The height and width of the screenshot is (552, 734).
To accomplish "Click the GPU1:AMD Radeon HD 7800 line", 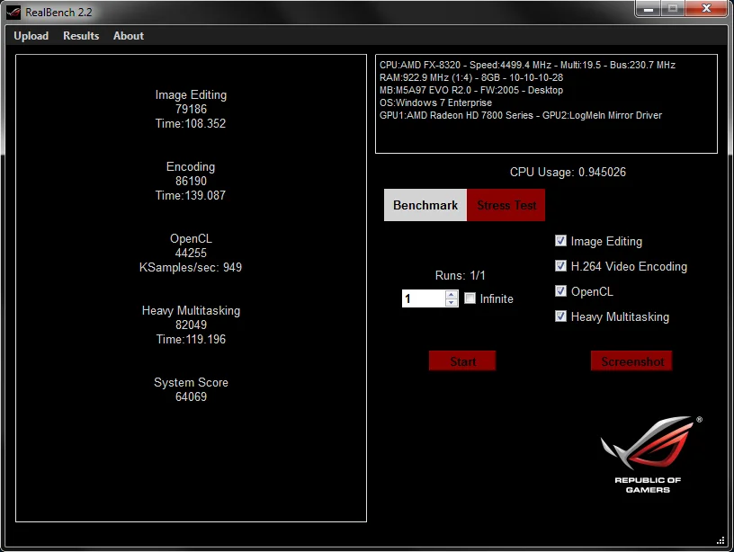I will pyautogui.click(x=521, y=116).
